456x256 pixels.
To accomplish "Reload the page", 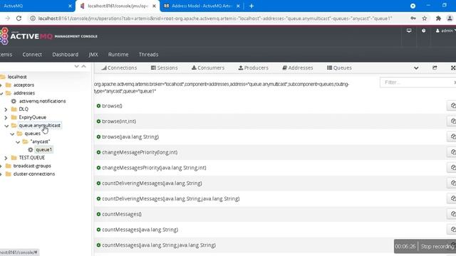I will (19, 18).
